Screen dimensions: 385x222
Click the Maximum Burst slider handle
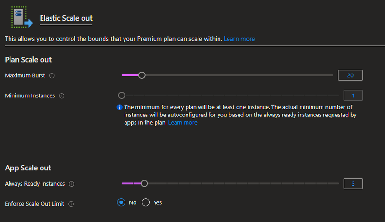(x=142, y=75)
